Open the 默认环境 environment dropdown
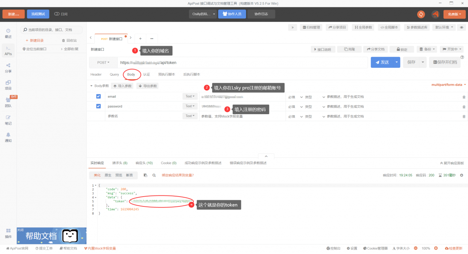 pyautogui.click(x=444, y=27)
